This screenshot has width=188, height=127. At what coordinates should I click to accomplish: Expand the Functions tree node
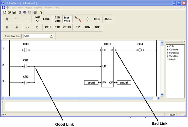click(168, 53)
